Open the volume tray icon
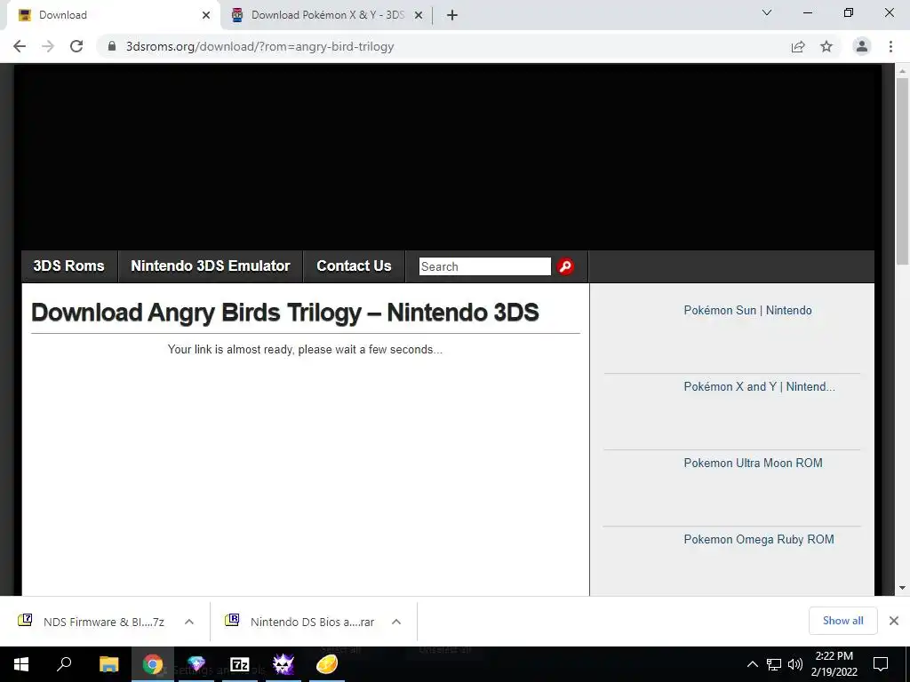910x682 pixels. tap(795, 664)
